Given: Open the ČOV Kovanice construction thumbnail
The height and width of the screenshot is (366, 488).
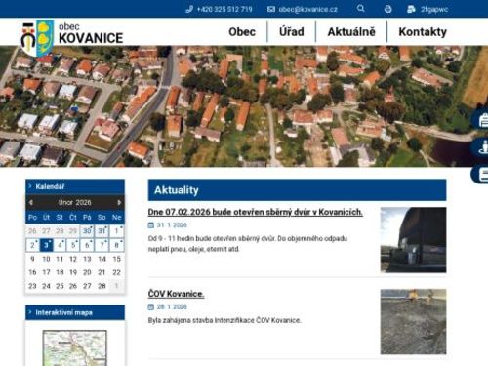Looking at the screenshot, I should pos(413,322).
